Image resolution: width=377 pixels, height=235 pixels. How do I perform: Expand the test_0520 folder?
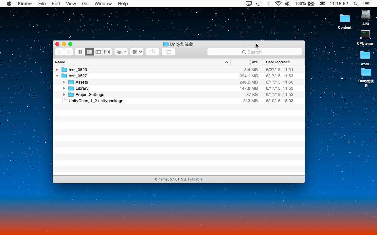(x=57, y=70)
